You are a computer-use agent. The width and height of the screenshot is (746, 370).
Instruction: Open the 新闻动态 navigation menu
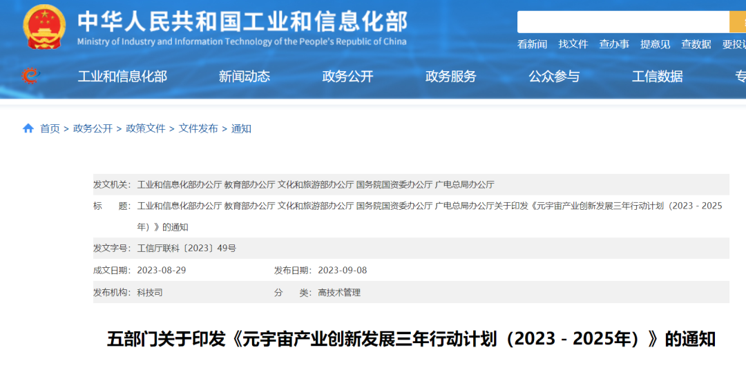pyautogui.click(x=245, y=77)
